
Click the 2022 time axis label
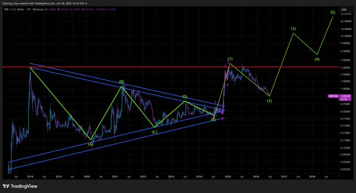(x=143, y=176)
